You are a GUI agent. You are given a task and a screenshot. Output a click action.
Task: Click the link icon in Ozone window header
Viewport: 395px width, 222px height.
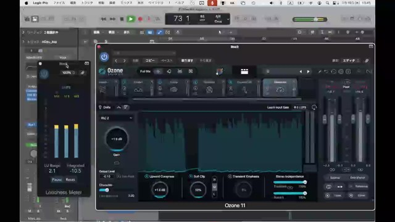point(367,60)
